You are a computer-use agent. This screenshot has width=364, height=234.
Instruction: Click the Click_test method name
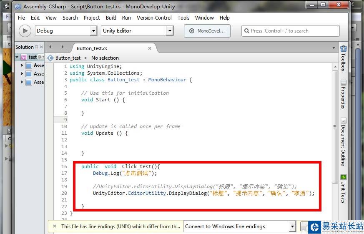pos(136,166)
